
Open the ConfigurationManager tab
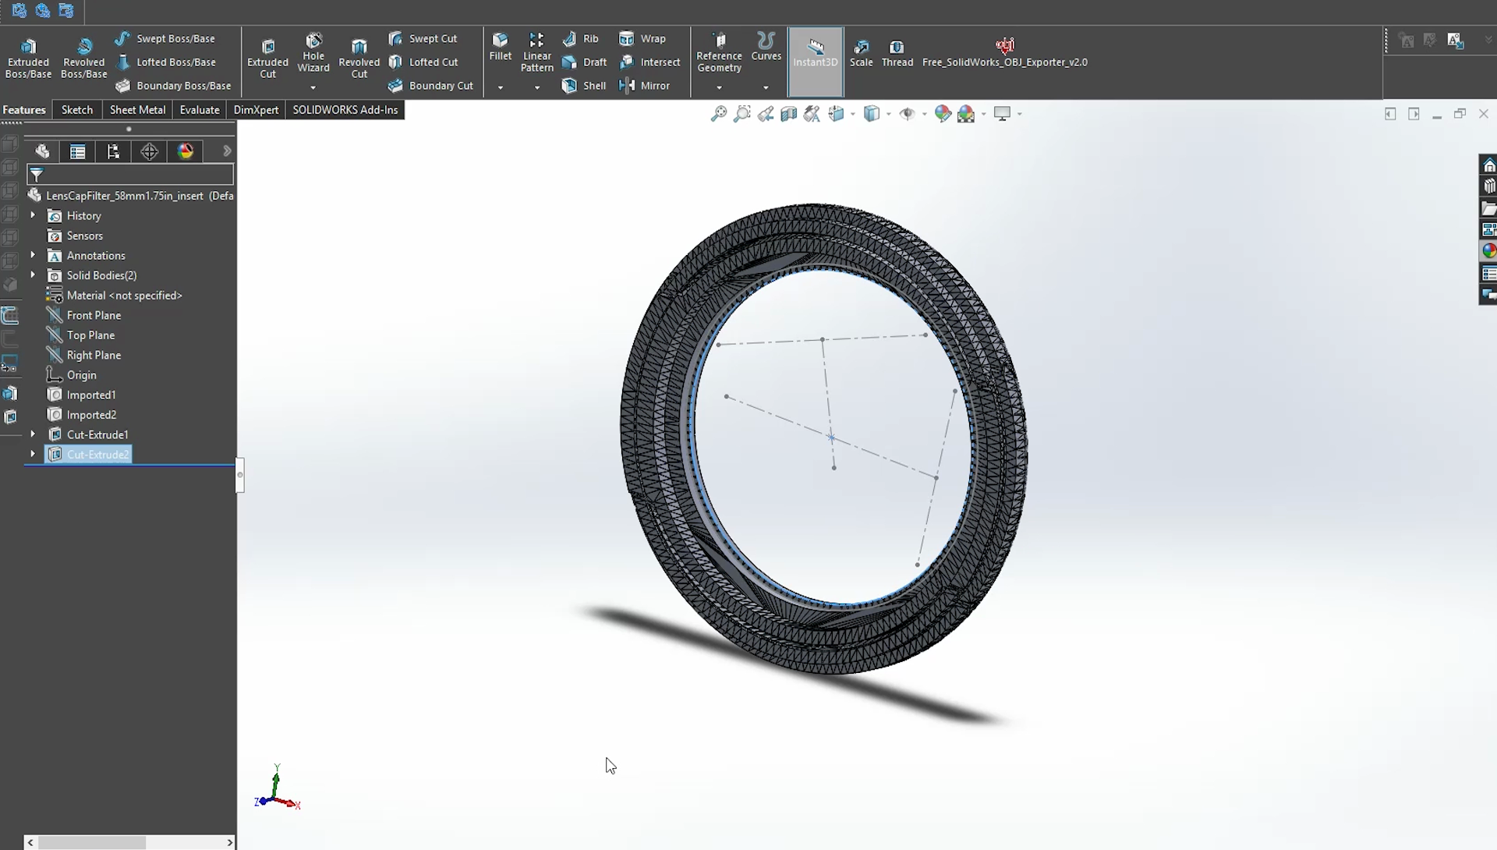coord(113,151)
